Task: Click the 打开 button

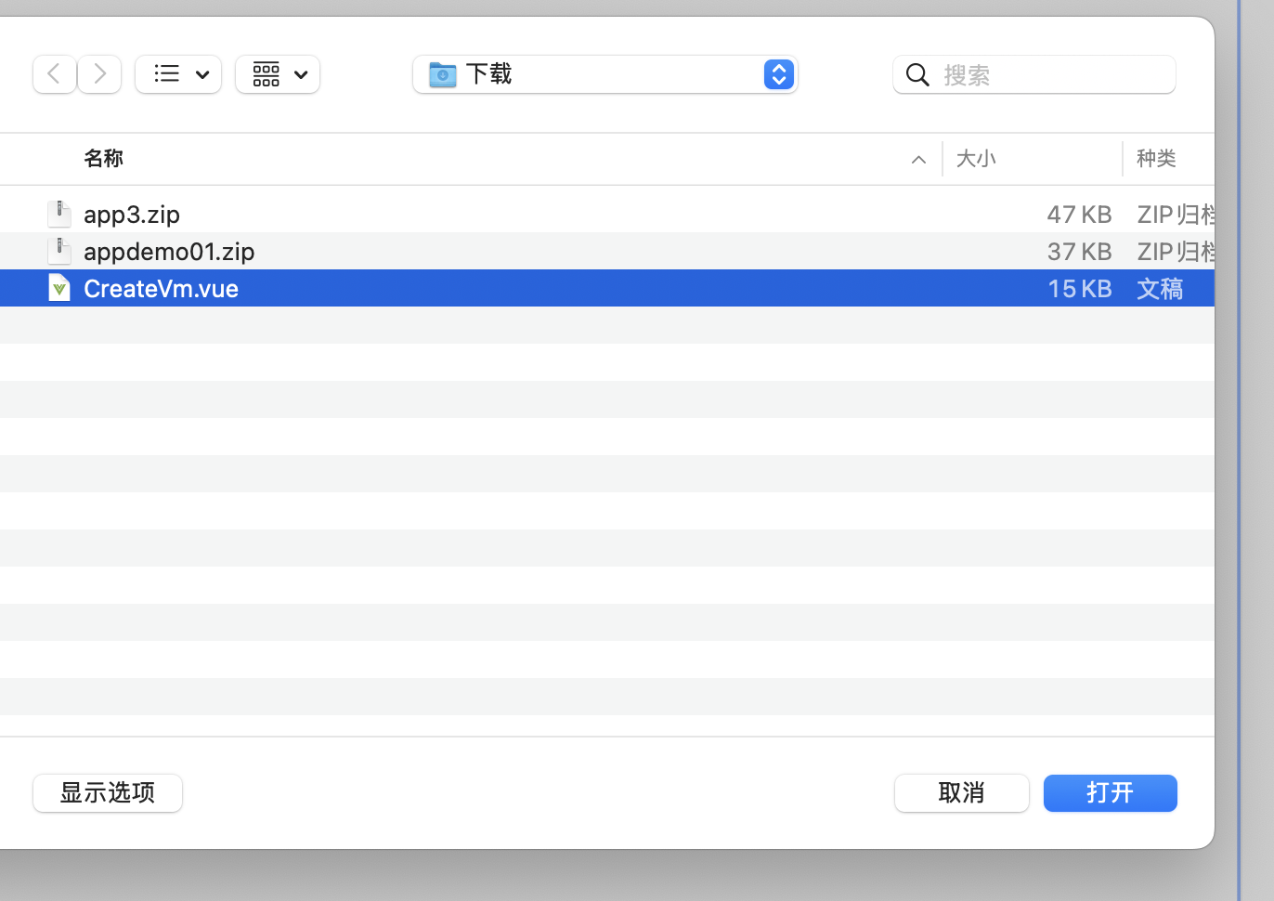Action: 1111,793
